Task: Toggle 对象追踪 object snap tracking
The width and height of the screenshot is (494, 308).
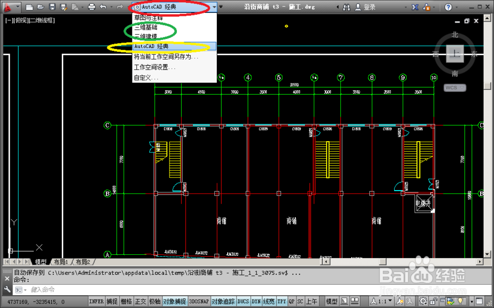Action: 223,302
